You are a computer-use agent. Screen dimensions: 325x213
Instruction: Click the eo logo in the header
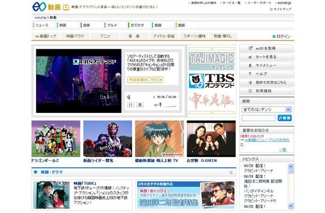(39, 6)
